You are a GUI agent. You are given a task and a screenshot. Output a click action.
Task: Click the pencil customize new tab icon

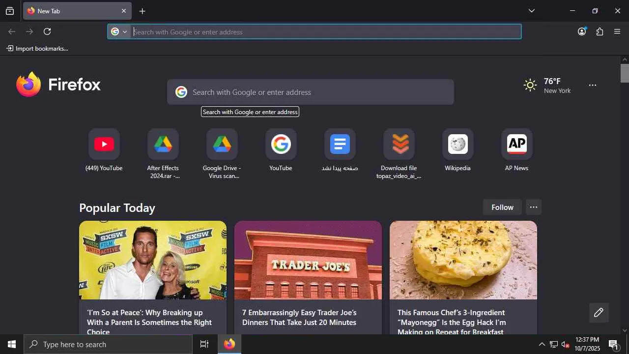[599, 313]
